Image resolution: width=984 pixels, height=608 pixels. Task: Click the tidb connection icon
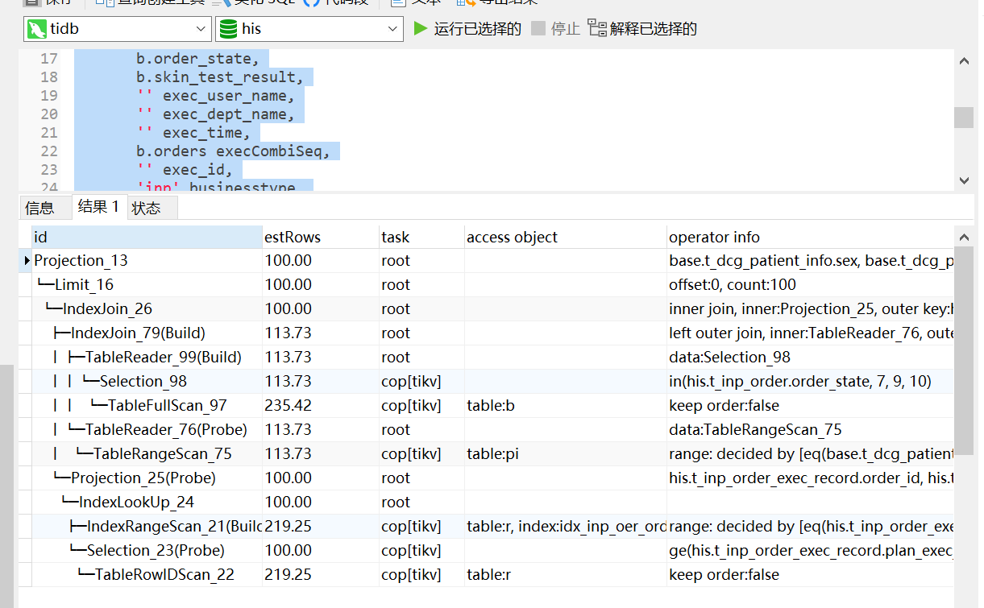(36, 30)
